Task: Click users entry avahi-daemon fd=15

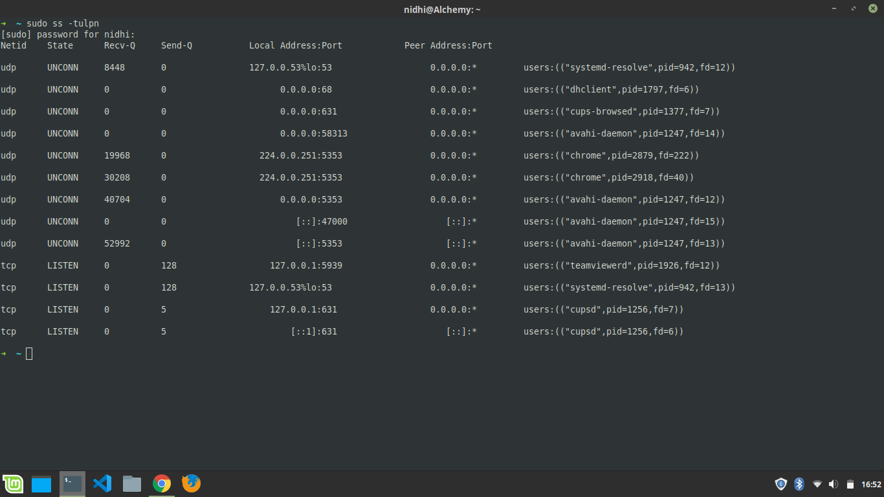Action: coord(624,221)
